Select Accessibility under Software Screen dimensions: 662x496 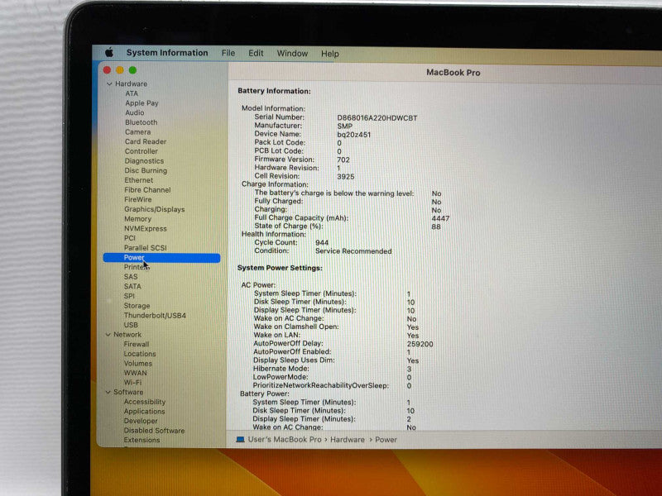[144, 402]
